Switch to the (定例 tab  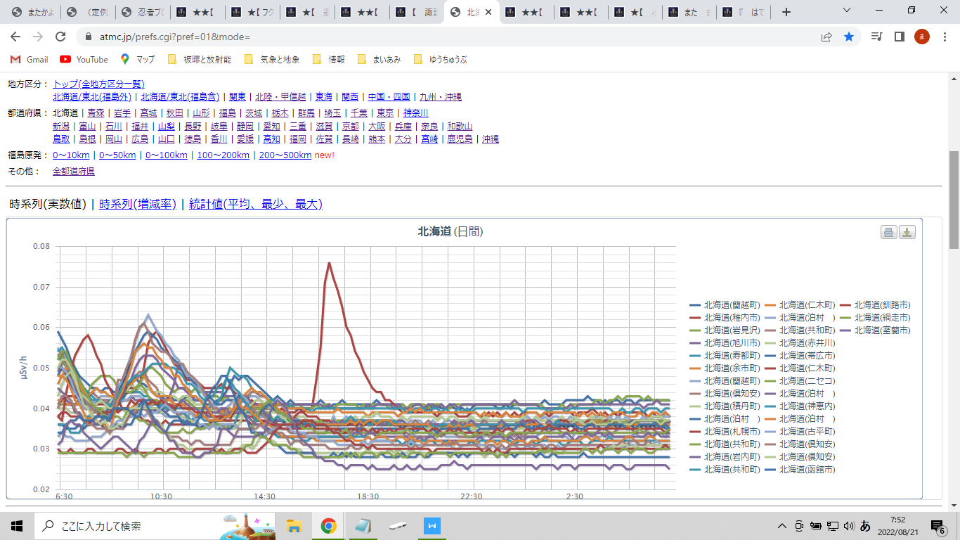[x=87, y=12]
